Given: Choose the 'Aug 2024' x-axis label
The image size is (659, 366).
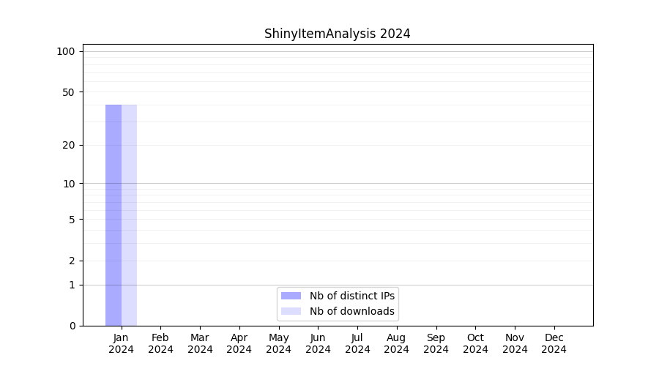Looking at the screenshot, I should tap(396, 343).
